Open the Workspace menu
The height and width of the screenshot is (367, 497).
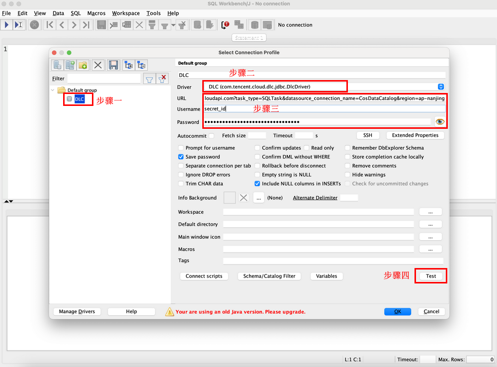(126, 13)
